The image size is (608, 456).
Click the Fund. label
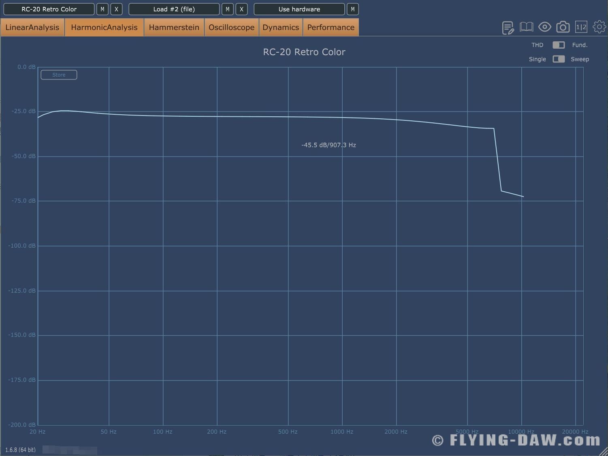pyautogui.click(x=580, y=45)
